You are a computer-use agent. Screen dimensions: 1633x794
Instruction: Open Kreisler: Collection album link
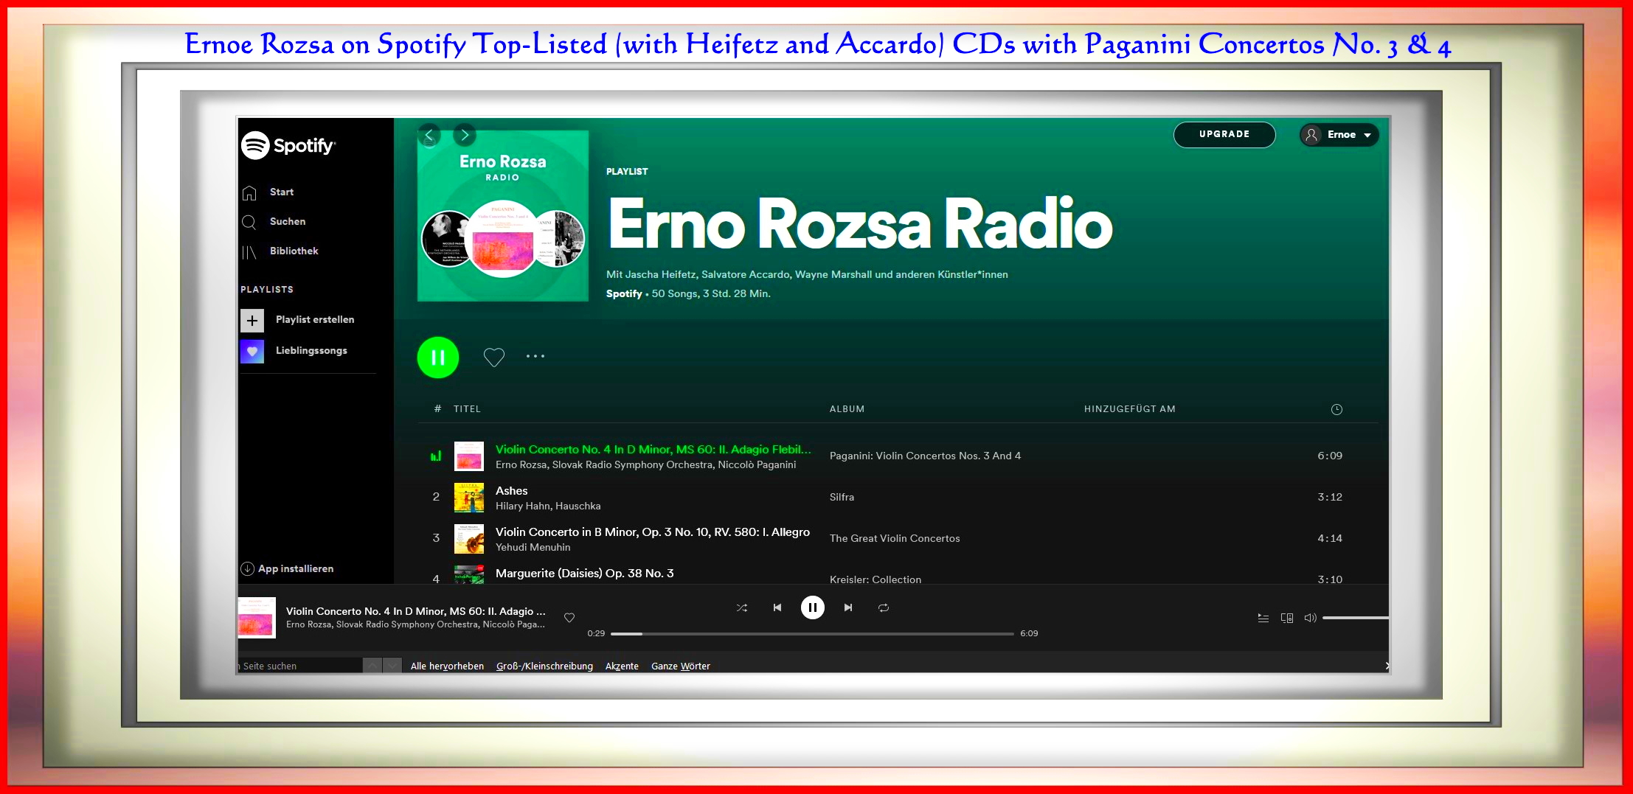click(x=876, y=579)
